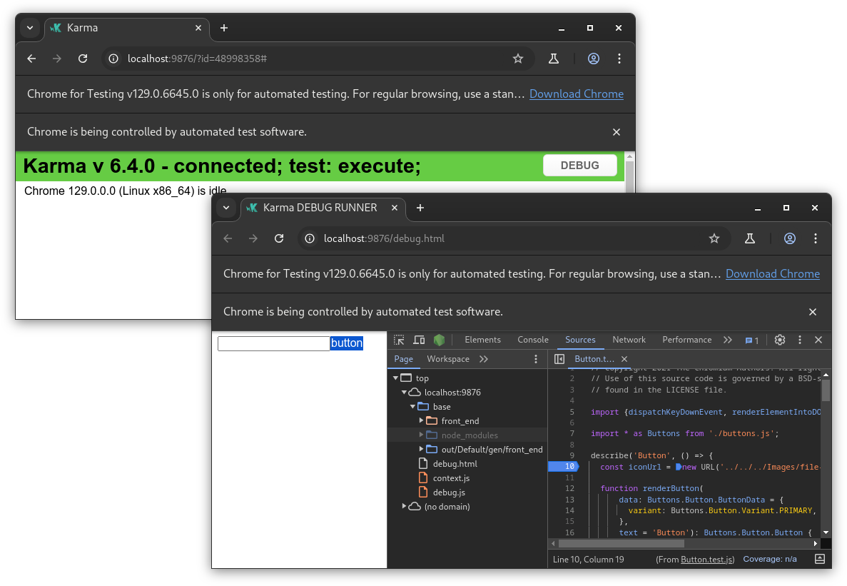Open the Node.js dedicated DevTools icon
The height and width of the screenshot is (586, 847).
(x=439, y=340)
